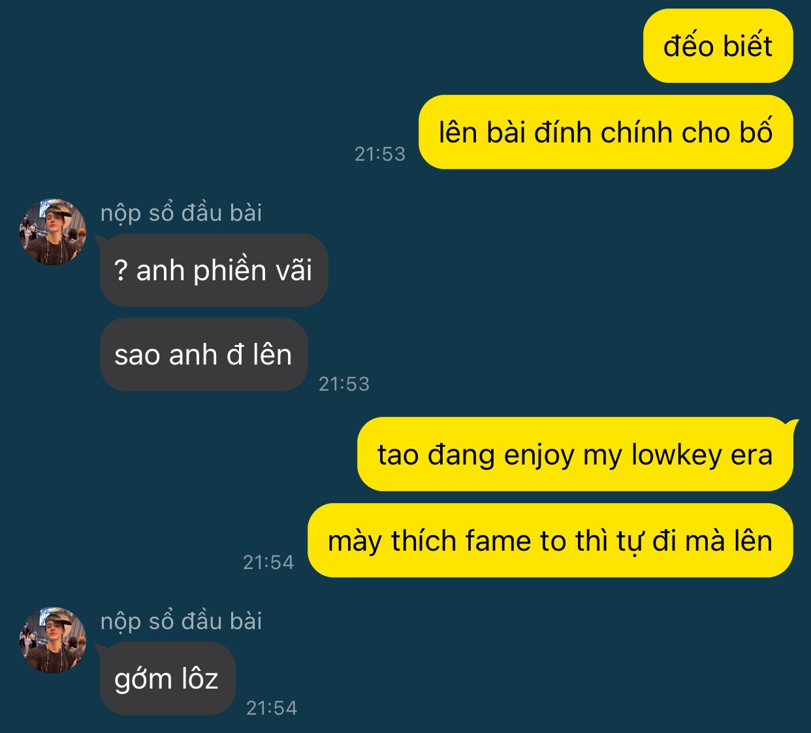Open the "nộp sổ đầu bài" name above "gớm lôz"
The height and width of the screenshot is (733, 811).
click(x=181, y=621)
